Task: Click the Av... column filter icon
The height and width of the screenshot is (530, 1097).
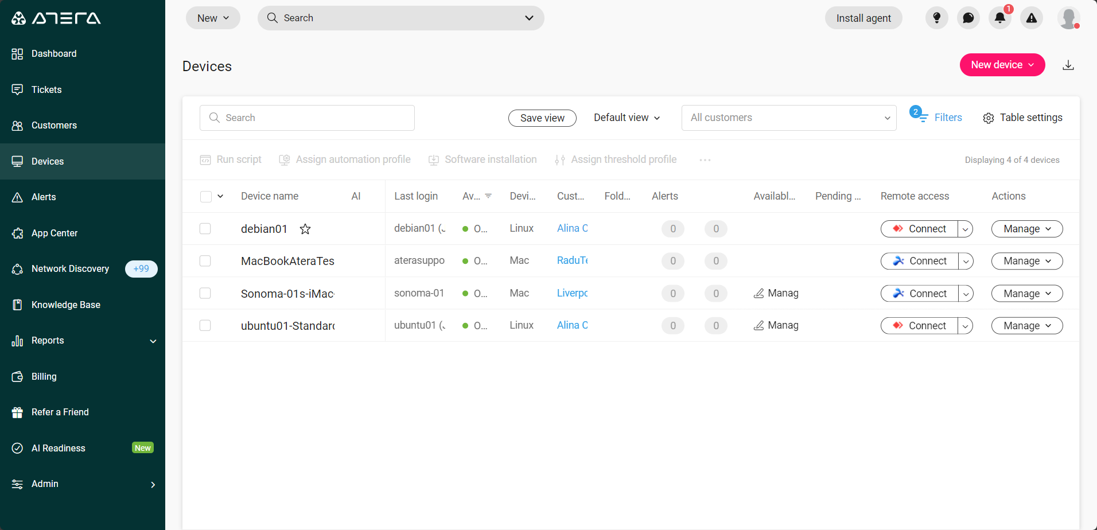Action: pos(488,196)
